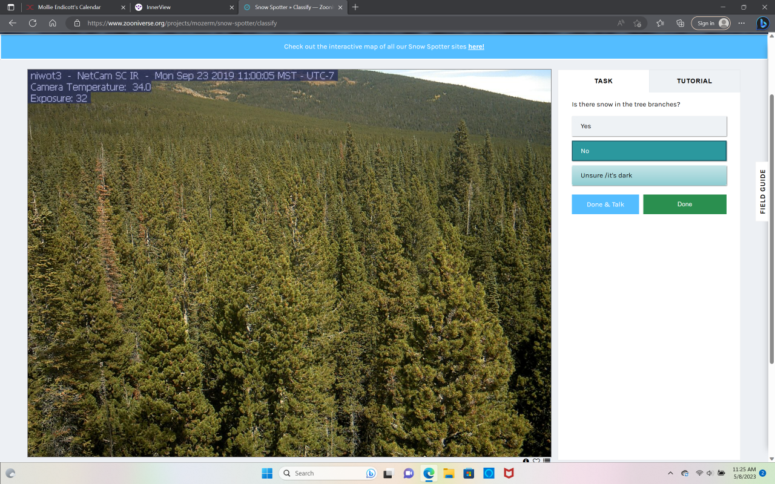Screen dimensions: 775x484
Task: Go to the browser home page
Action: tap(53, 23)
